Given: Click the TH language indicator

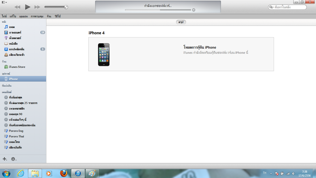Looking at the screenshot, I should (264, 173).
